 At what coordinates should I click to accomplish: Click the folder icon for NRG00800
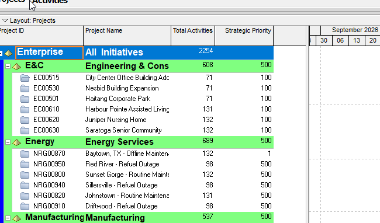click(x=25, y=175)
